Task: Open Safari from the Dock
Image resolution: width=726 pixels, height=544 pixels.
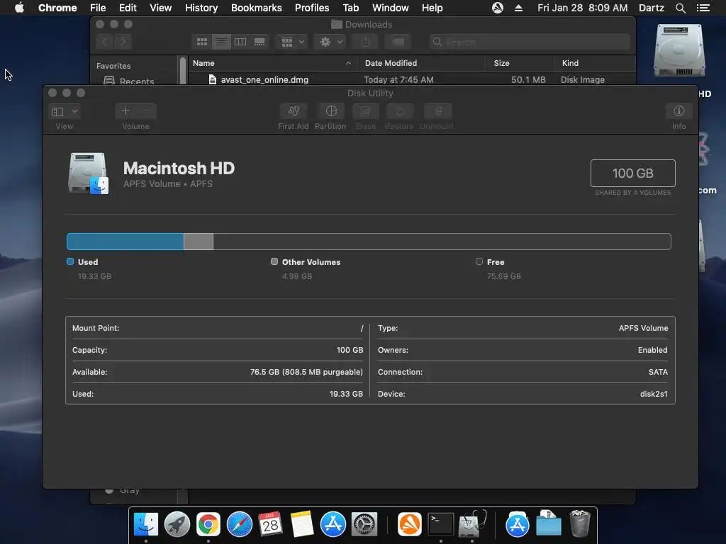Action: pos(240,524)
